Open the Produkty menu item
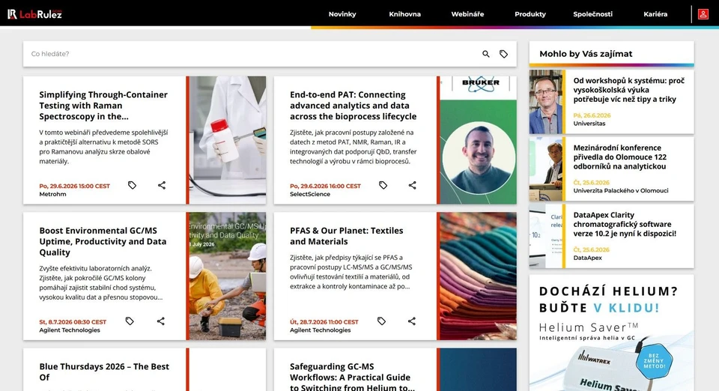This screenshot has height=391, width=719. (x=530, y=14)
